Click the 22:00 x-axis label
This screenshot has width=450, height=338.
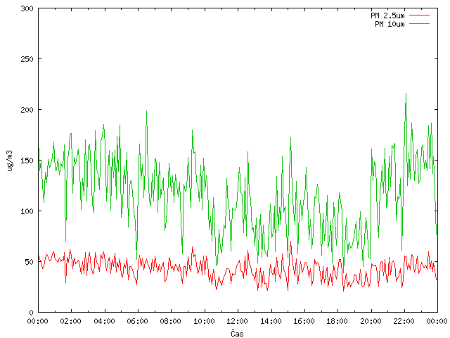[x=404, y=321]
